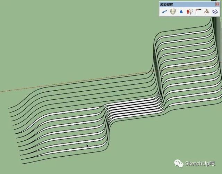Select the blue trapezoid shape icon

[x=181, y=12]
